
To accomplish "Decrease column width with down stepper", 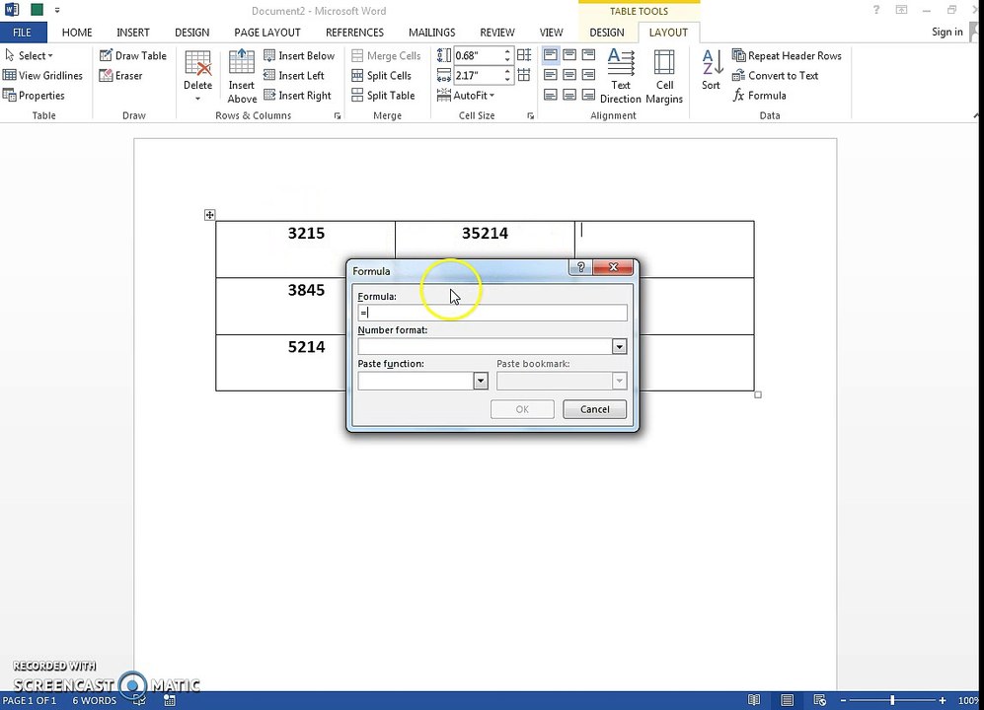I will 507,80.
